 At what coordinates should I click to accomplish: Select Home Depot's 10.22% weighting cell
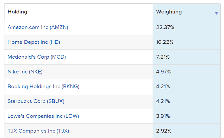coord(165,42)
